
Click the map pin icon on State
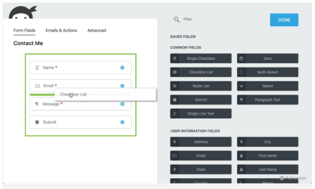174,170
